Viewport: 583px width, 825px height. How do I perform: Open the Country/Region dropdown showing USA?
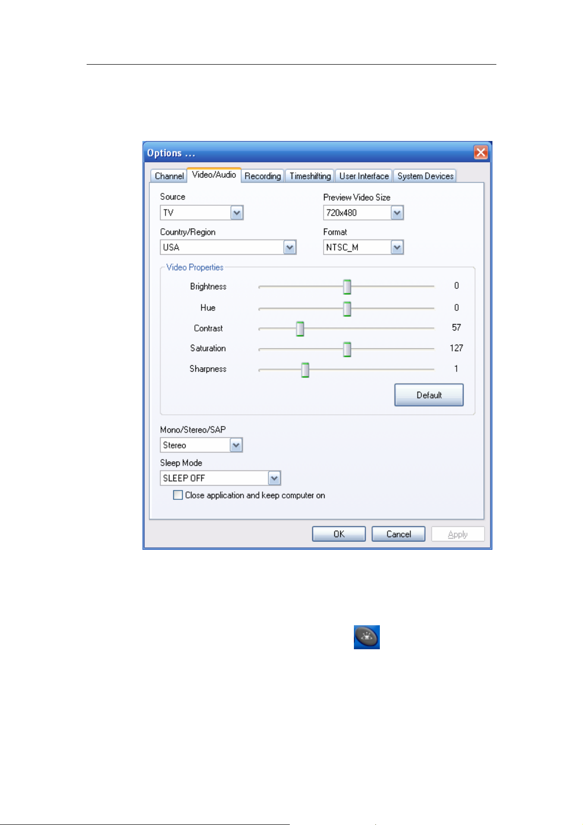click(x=228, y=247)
